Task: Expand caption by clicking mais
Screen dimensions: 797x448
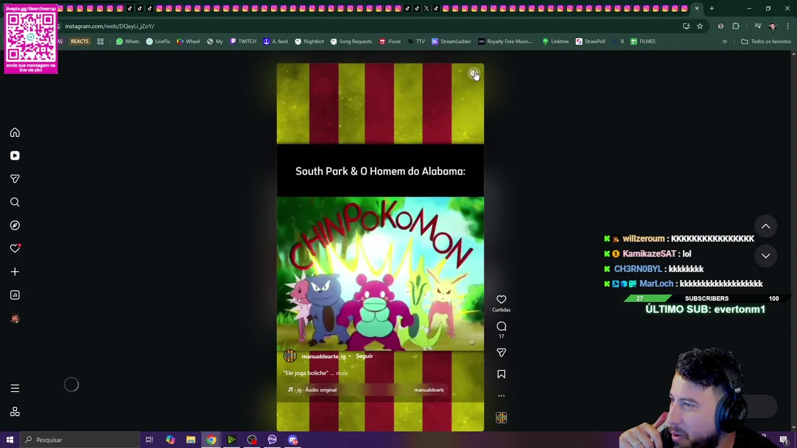Action: [342, 373]
